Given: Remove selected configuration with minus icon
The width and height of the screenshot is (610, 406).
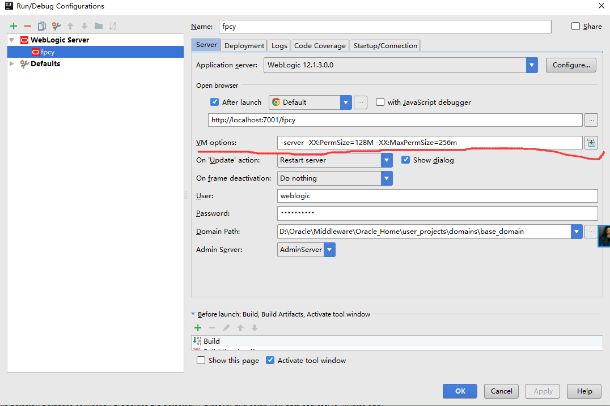Looking at the screenshot, I should [28, 26].
